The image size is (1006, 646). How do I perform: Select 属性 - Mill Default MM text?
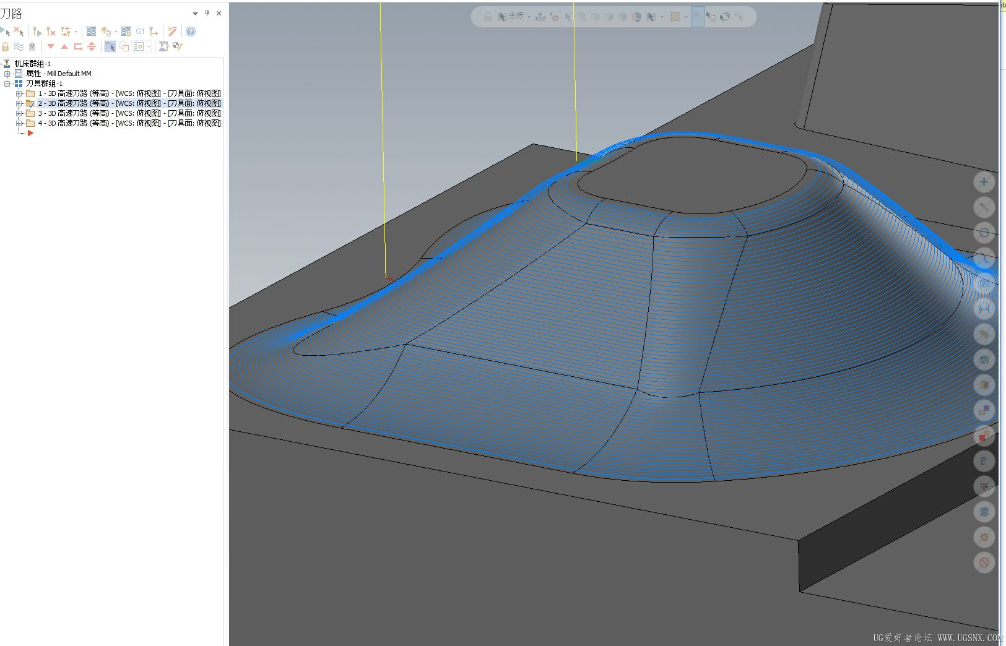pos(59,74)
